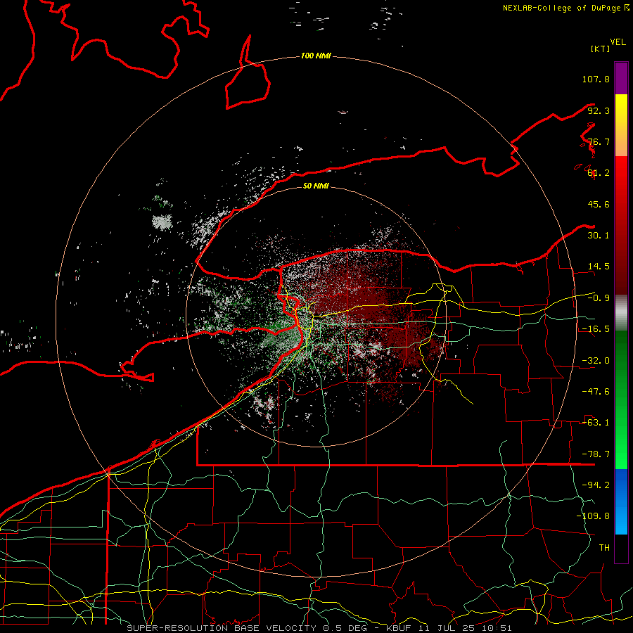Click the -78.7 legend value

click(x=596, y=454)
